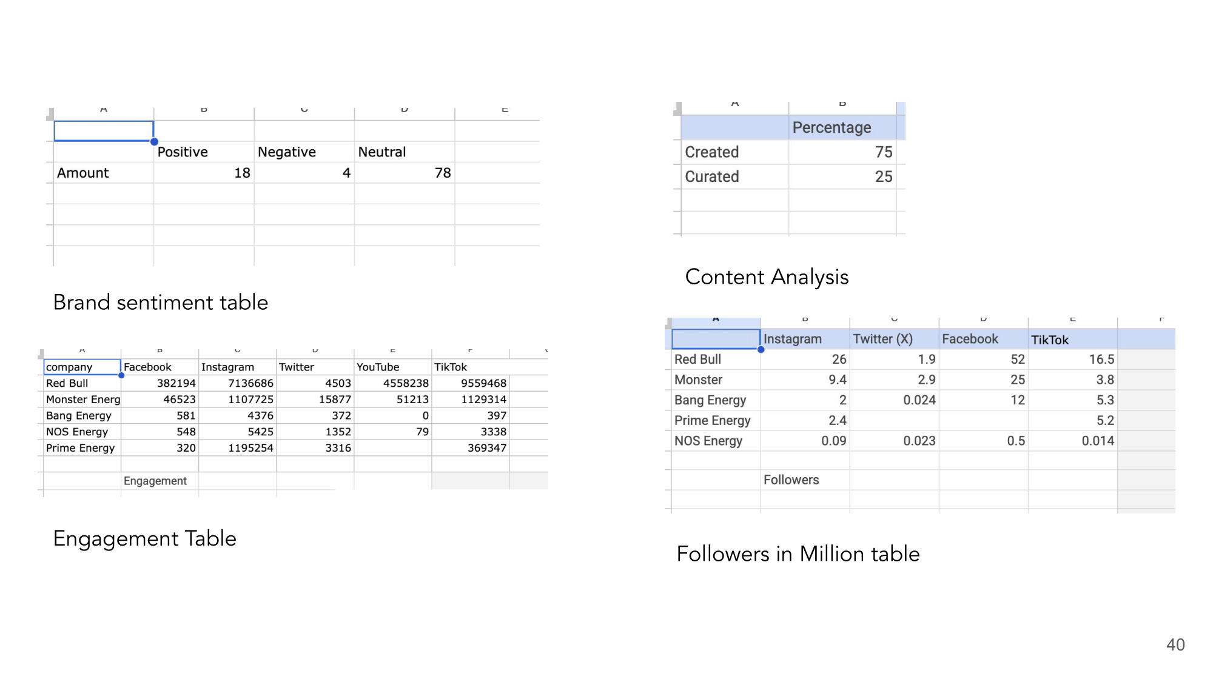Click the 'Instagram' header in followers table
This screenshot has width=1213, height=682.
click(805, 339)
